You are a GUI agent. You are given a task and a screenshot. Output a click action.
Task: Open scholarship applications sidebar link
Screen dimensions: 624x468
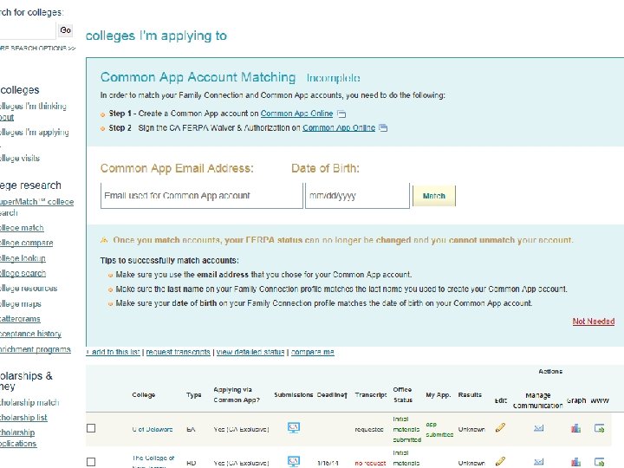[x=18, y=438]
